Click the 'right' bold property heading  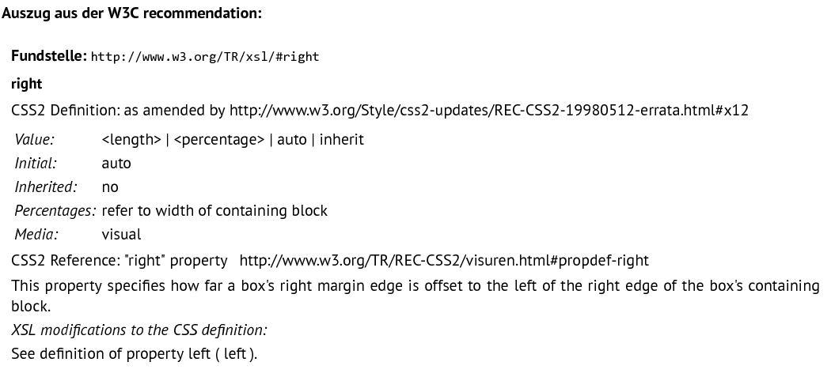tap(26, 85)
